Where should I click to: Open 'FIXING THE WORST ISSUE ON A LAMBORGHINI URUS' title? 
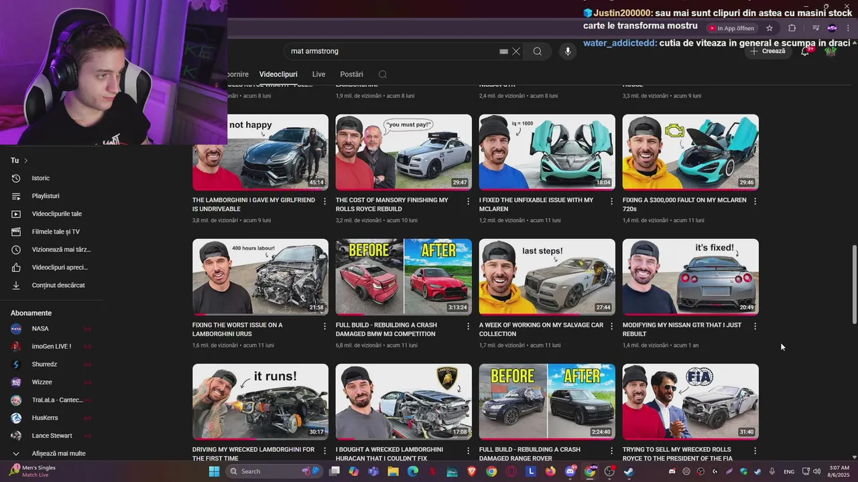[237, 329]
